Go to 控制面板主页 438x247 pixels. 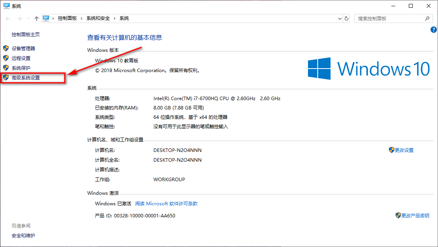[26, 34]
